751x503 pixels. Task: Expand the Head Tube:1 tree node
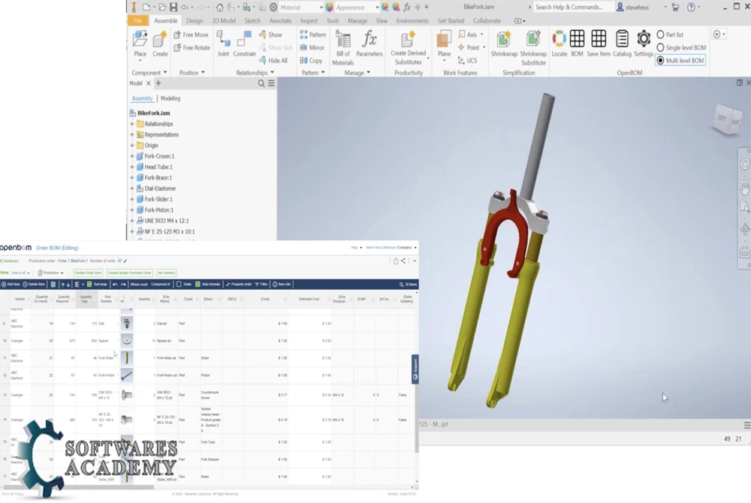click(132, 167)
